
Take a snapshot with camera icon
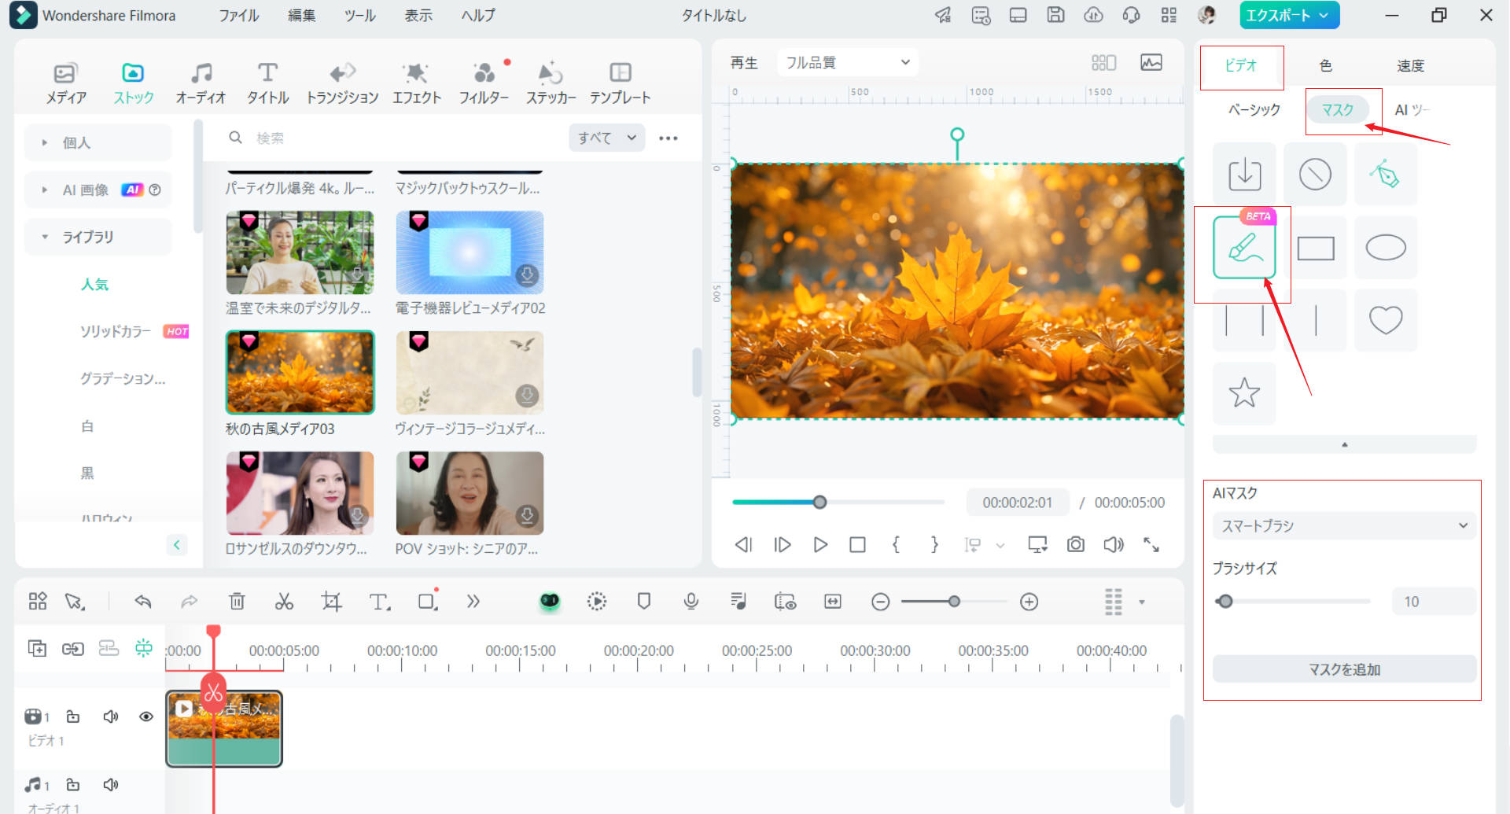pos(1075,544)
